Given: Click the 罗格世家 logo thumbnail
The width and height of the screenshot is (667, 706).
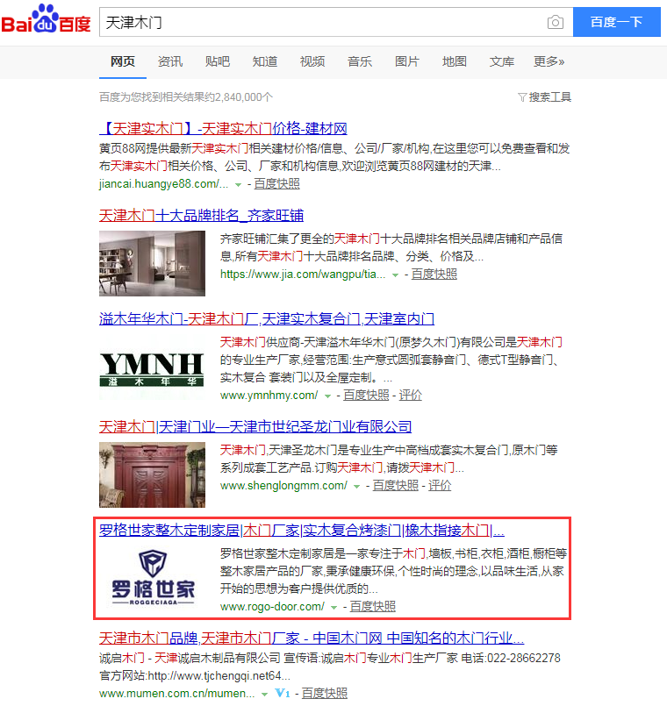Looking at the screenshot, I should [153, 578].
